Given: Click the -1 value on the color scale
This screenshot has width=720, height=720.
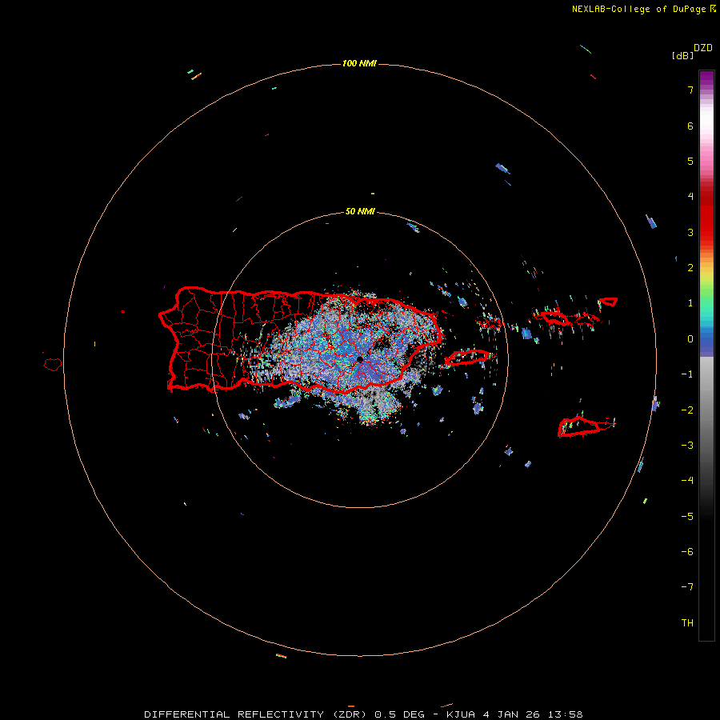Looking at the screenshot, I should pos(687,374).
